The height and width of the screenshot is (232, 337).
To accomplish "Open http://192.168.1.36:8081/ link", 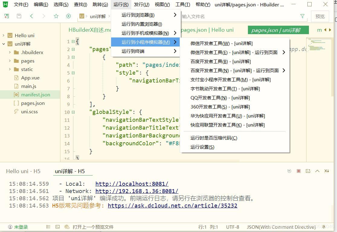I will coord(137,191).
